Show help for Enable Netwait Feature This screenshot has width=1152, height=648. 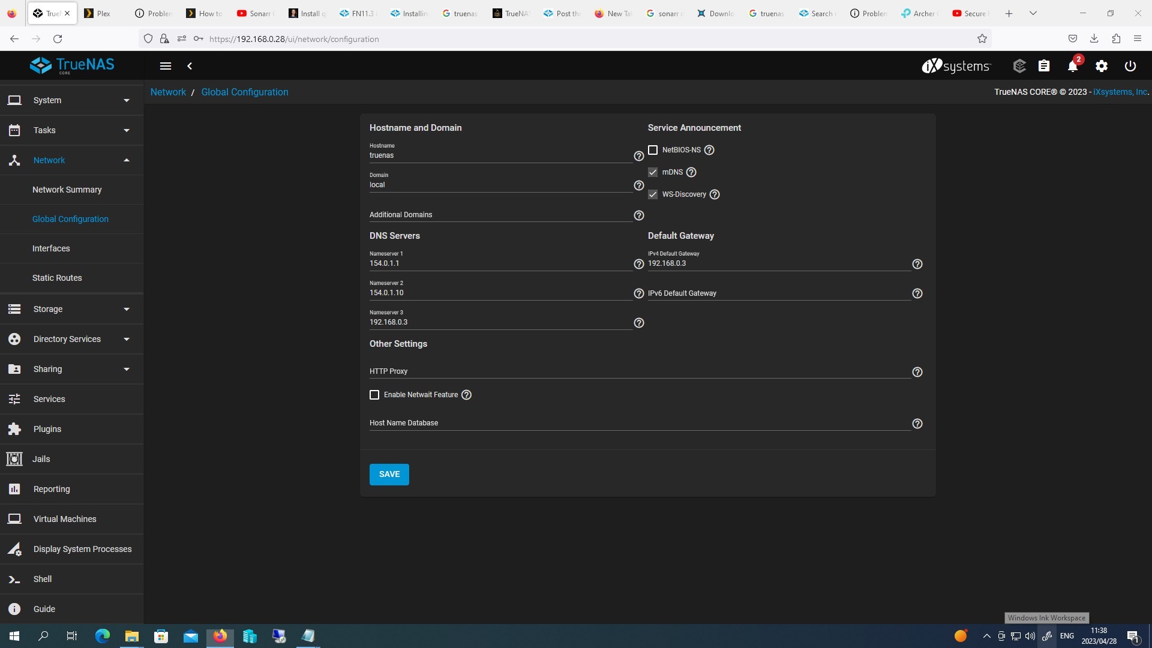click(467, 395)
